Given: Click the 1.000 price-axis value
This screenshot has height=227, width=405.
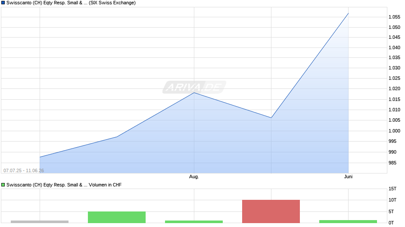Looking at the screenshot, I should coord(394,131).
